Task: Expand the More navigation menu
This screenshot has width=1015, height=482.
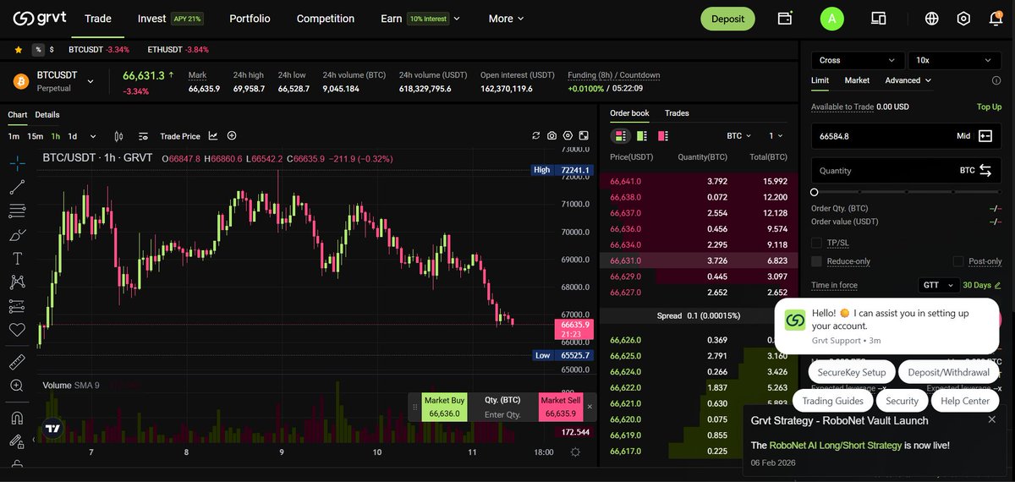Action: (506, 19)
